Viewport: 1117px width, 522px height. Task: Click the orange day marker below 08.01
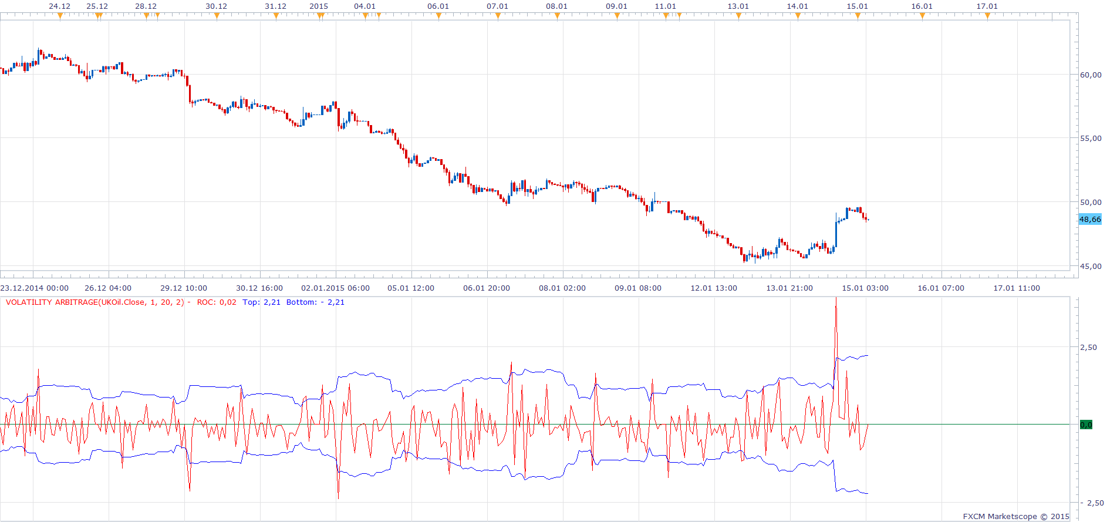click(x=557, y=16)
